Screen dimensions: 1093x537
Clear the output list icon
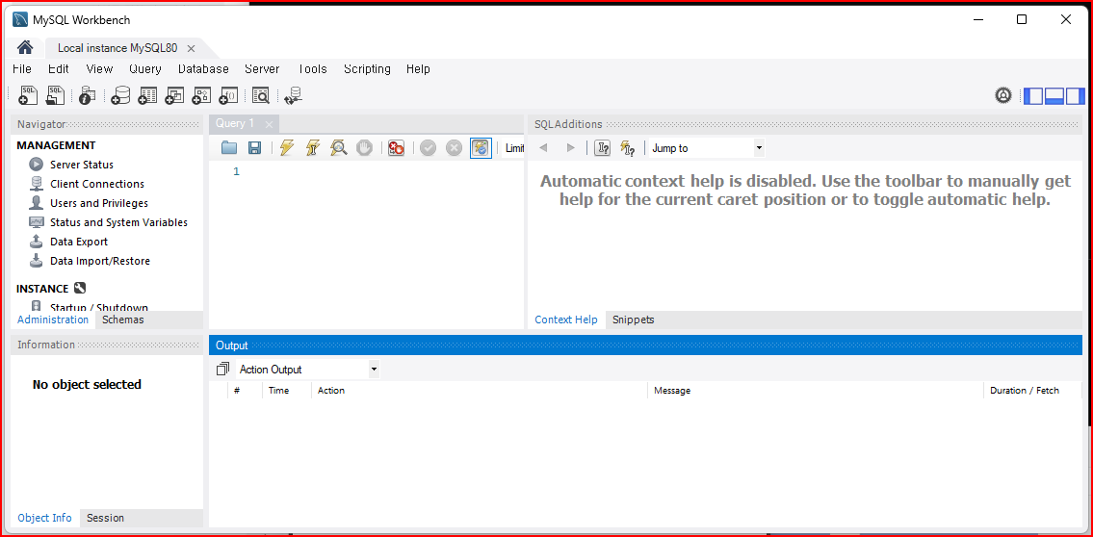[222, 370]
